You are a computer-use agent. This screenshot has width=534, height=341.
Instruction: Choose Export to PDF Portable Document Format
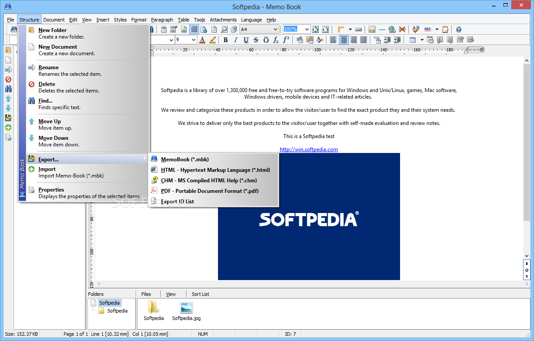pyautogui.click(x=214, y=191)
